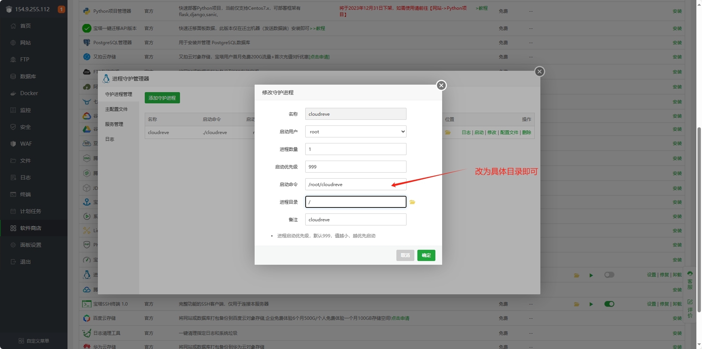Click the PostgreSQL管理器 elephant icon

pos(87,43)
